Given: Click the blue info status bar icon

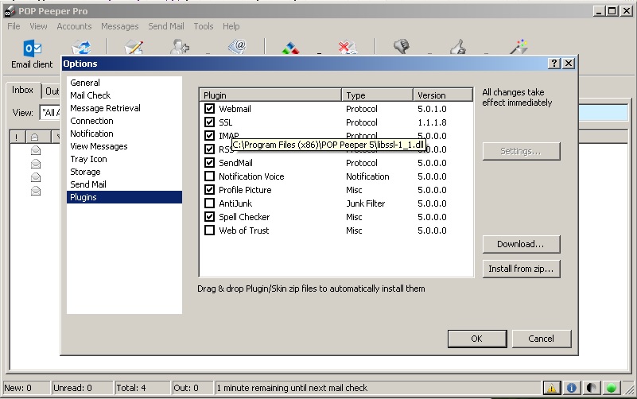Looking at the screenshot, I should click(571, 388).
